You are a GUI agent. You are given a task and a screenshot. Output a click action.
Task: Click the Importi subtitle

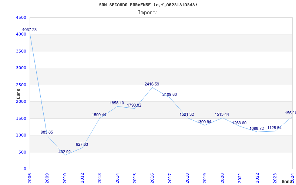click(148, 13)
